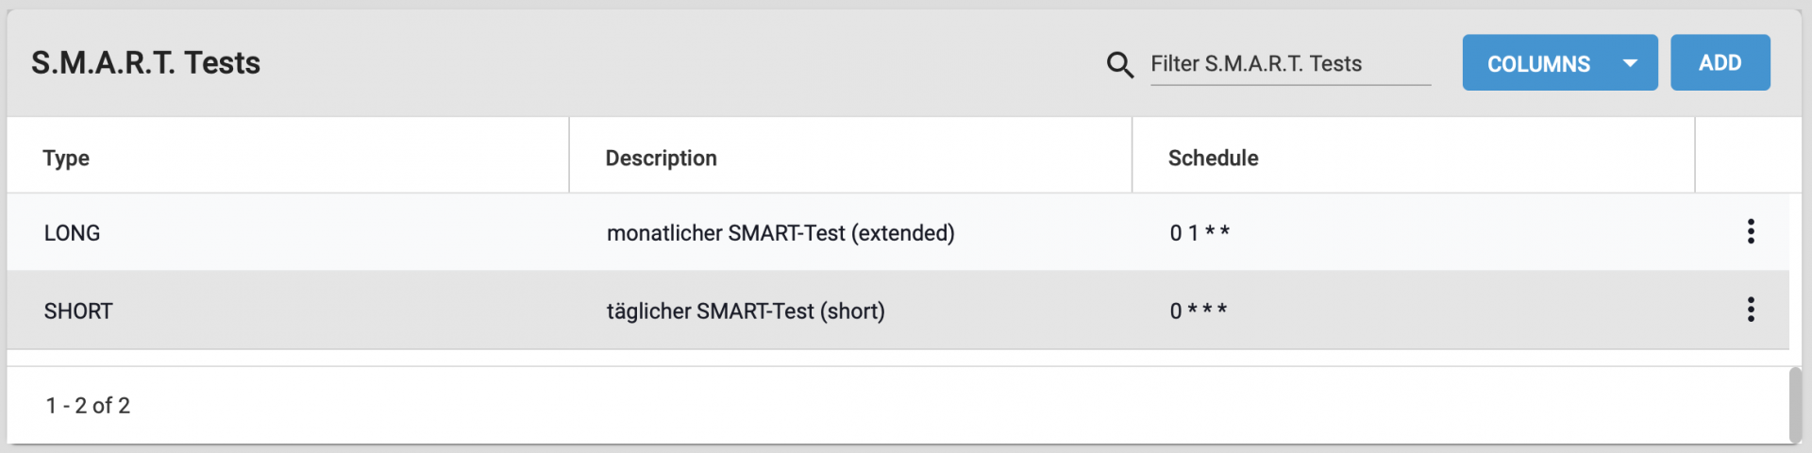This screenshot has width=1812, height=453.
Task: Open the three-dot menu for LONG test
Action: [1750, 232]
